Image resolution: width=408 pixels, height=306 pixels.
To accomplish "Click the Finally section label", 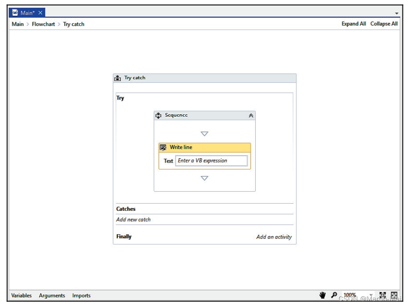I will (124, 237).
